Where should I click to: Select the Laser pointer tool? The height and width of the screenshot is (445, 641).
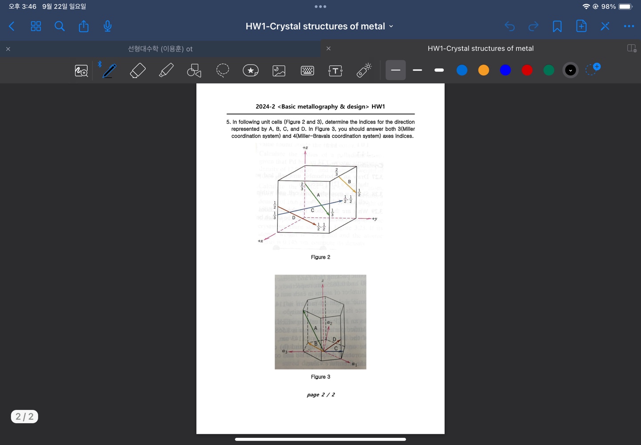(x=364, y=70)
